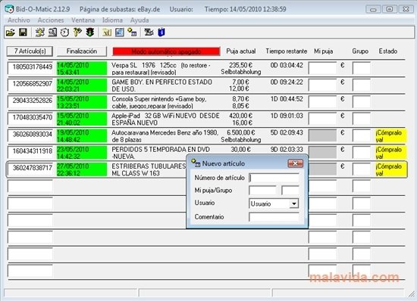The width and height of the screenshot is (417, 301).
Task: Click the add new item star icon
Action: click(132, 33)
